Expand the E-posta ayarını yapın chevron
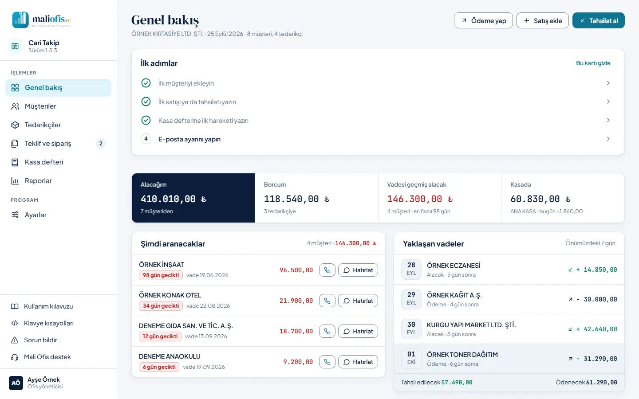 [x=608, y=139]
